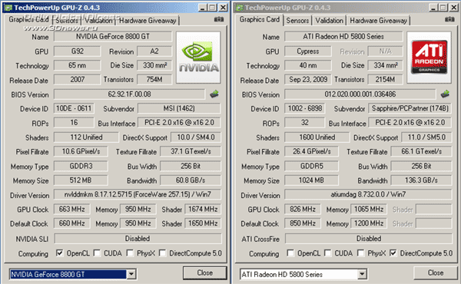Click the Die Size value 330 mm²
The image size is (461, 284).
click(154, 65)
